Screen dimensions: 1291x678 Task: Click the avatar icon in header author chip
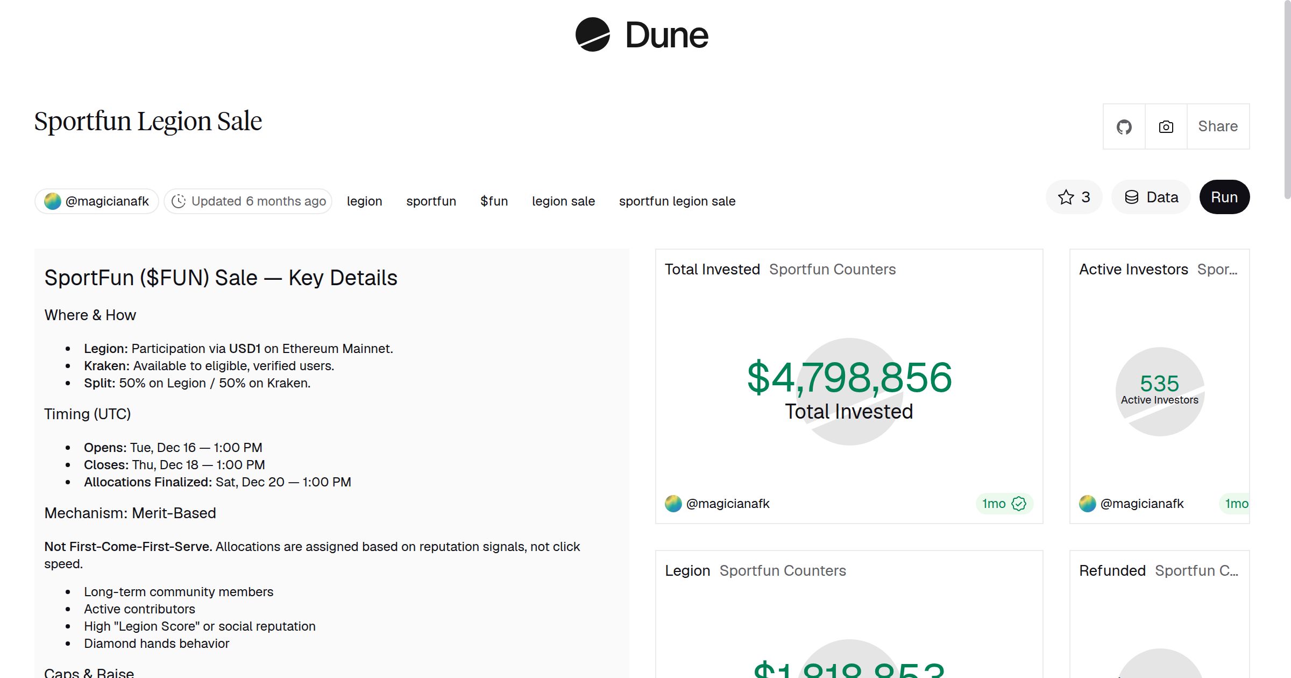tap(53, 201)
